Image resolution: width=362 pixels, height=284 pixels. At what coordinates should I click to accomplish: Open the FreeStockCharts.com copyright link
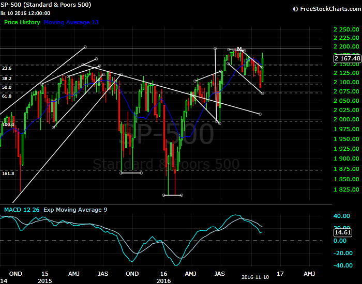[x=327, y=9]
